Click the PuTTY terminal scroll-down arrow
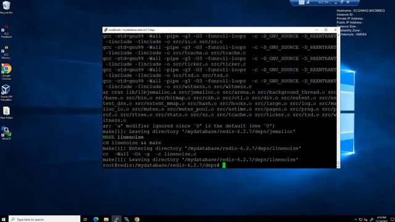Viewport: 395px width, 222px height. point(338,166)
